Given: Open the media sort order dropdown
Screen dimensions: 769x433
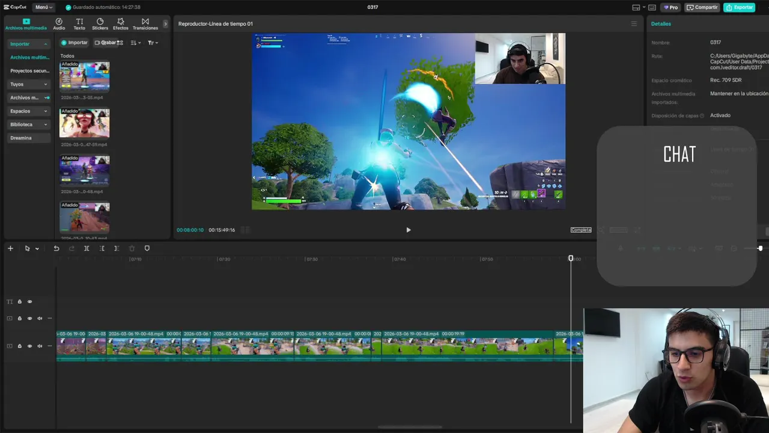Looking at the screenshot, I should pyautogui.click(x=136, y=43).
